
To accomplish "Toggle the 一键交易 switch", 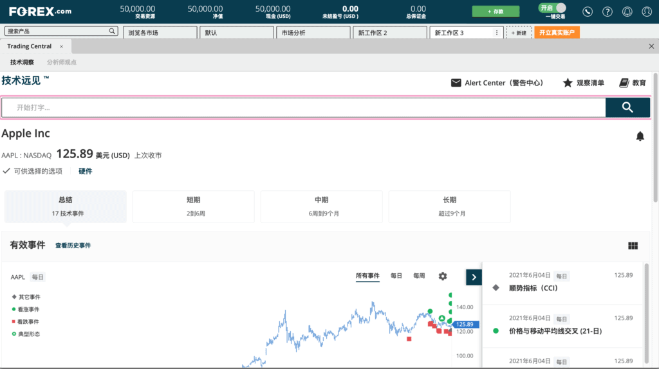I will pyautogui.click(x=552, y=8).
